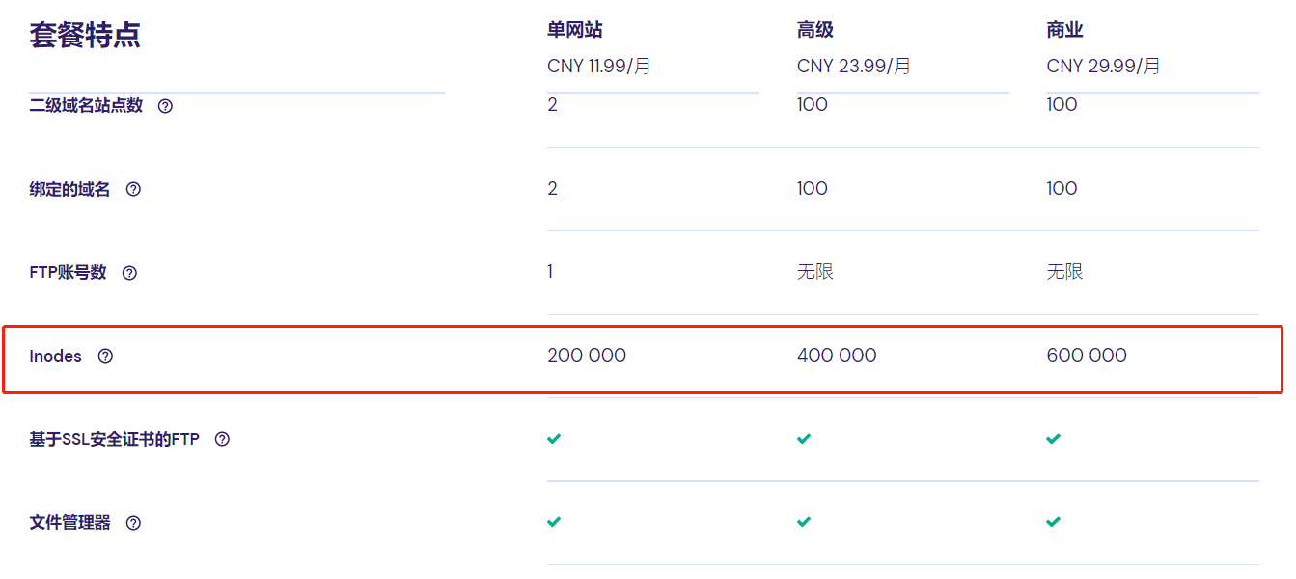Show help for 基于SSL安全证书的FTP
This screenshot has width=1296, height=579.
pos(222,439)
